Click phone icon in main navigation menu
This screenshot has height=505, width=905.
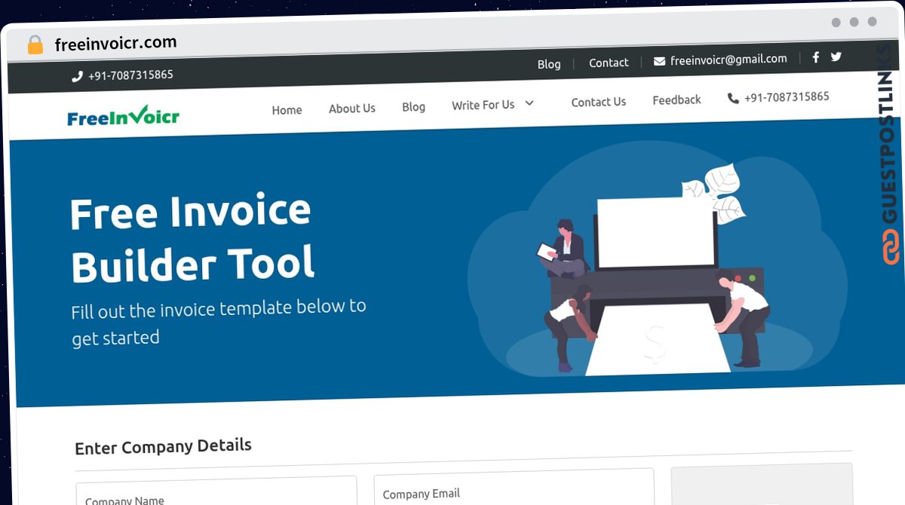[733, 98]
